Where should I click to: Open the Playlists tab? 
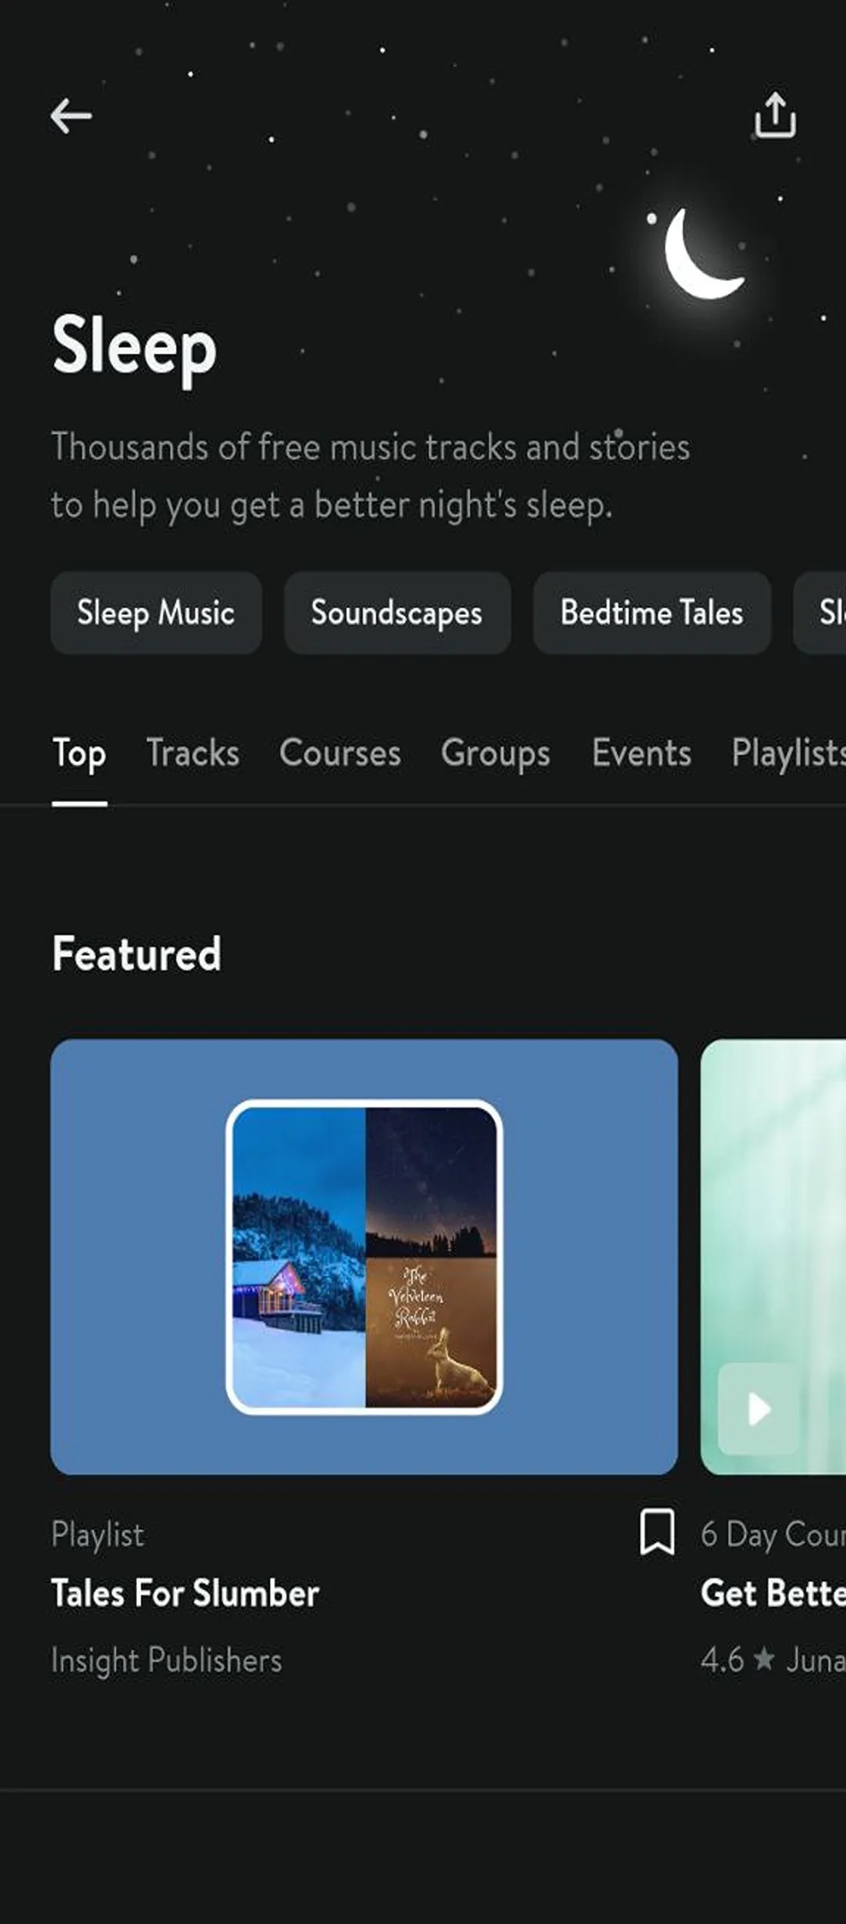788,754
